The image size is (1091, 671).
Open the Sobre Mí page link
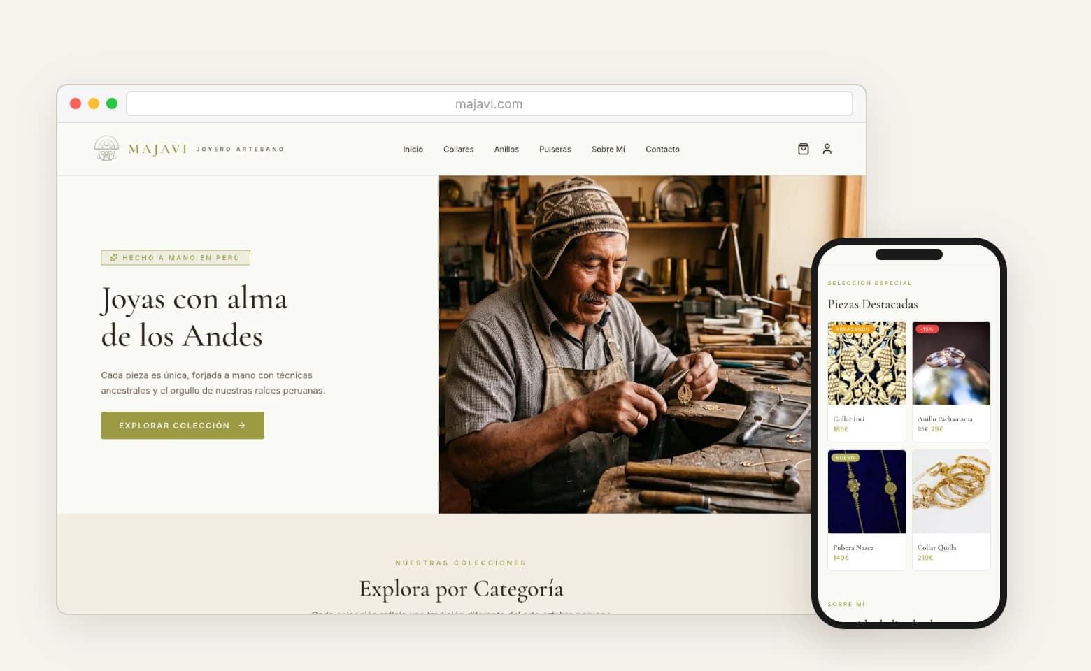608,150
